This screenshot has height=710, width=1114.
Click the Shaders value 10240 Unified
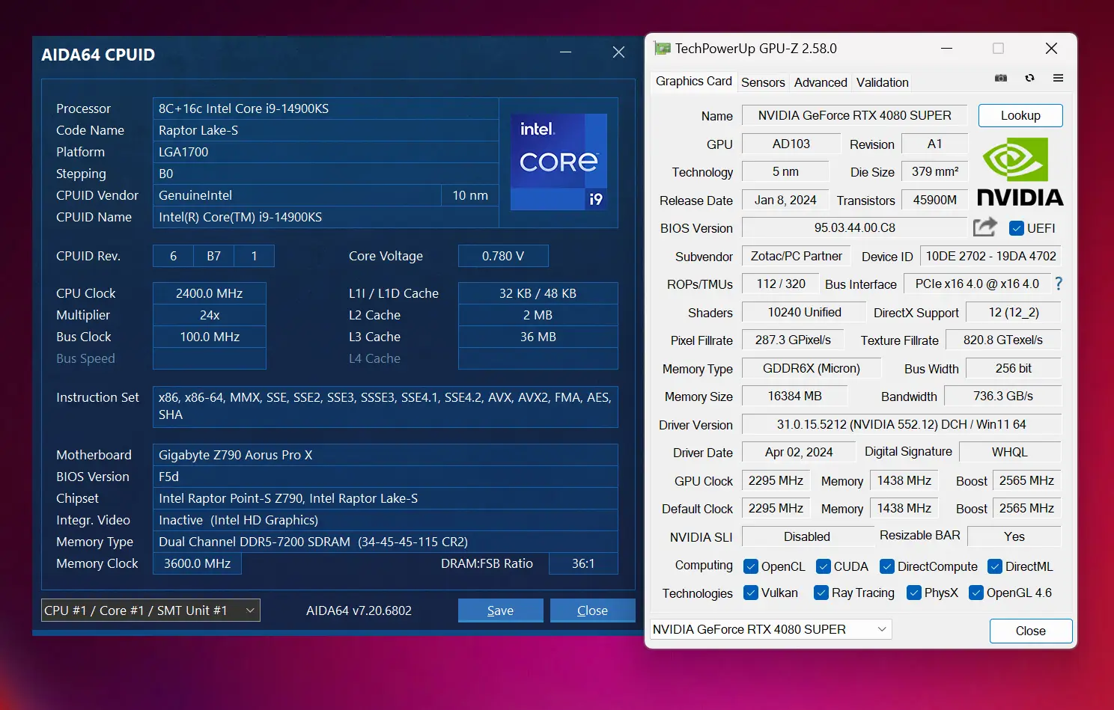pyautogui.click(x=805, y=312)
